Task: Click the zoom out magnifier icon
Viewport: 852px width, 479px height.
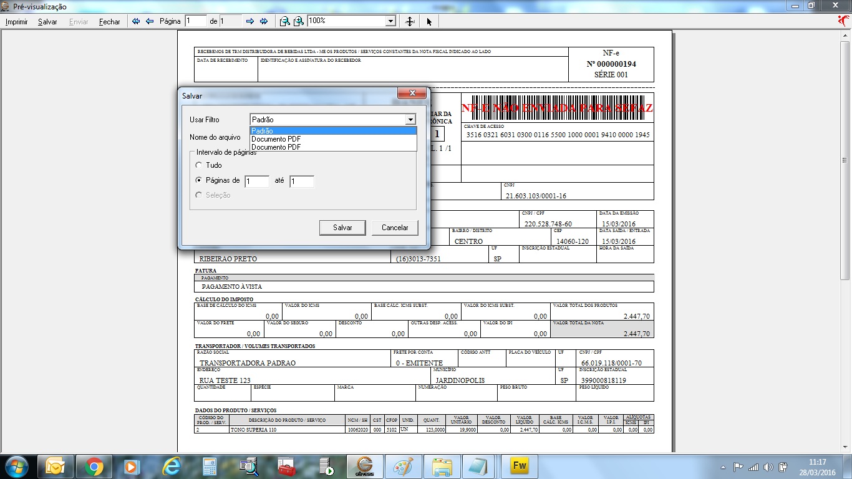Action: point(284,21)
